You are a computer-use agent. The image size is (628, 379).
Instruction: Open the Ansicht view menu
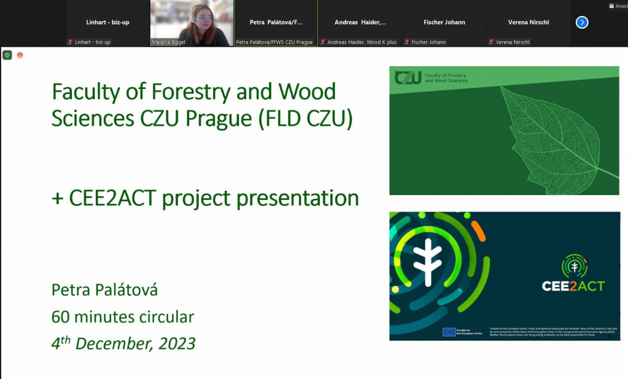(618, 6)
